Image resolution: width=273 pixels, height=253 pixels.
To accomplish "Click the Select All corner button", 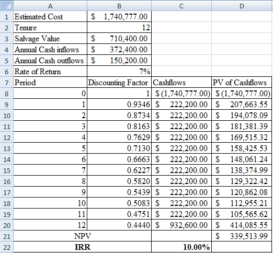I will (7, 6).
